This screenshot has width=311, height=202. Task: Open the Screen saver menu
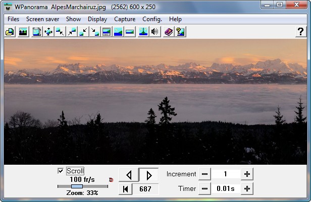tap(42, 19)
